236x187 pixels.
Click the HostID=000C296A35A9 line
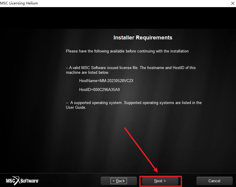pos(99,90)
